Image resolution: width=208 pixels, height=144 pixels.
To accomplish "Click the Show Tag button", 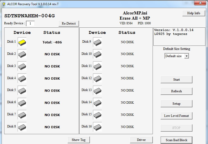I will pos(79,140).
